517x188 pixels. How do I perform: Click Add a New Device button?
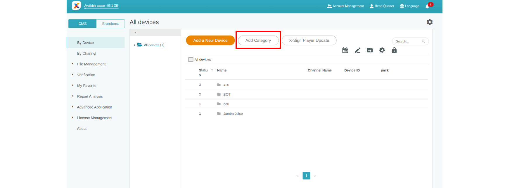tap(210, 40)
